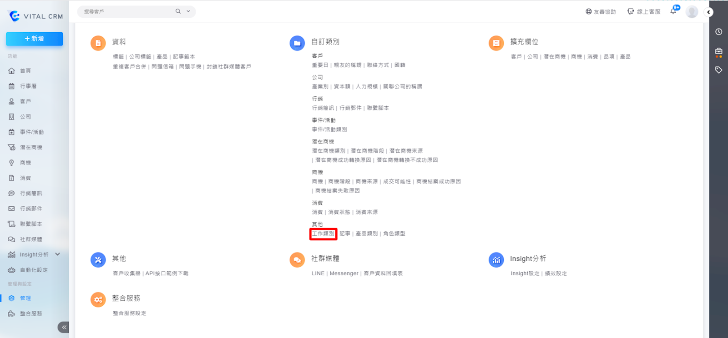Open the 線上客服 link
The width and height of the screenshot is (728, 338).
point(644,12)
